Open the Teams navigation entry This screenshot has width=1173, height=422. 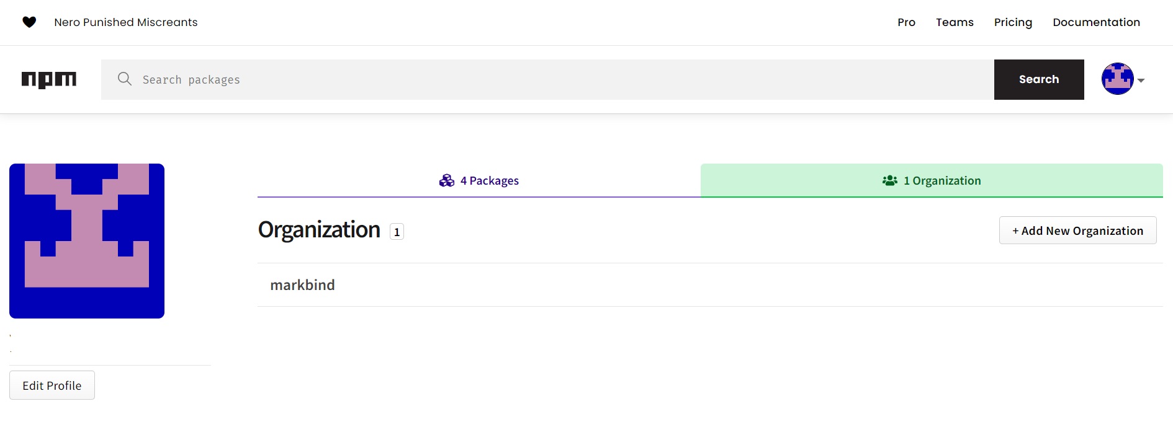(955, 22)
